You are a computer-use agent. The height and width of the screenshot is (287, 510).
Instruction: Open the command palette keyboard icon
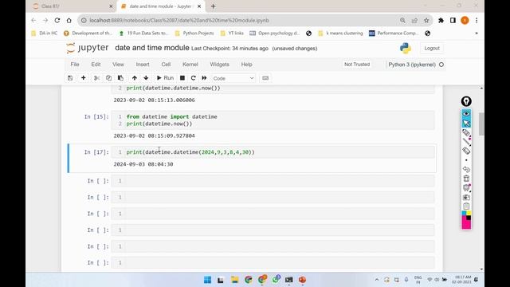coord(265,78)
